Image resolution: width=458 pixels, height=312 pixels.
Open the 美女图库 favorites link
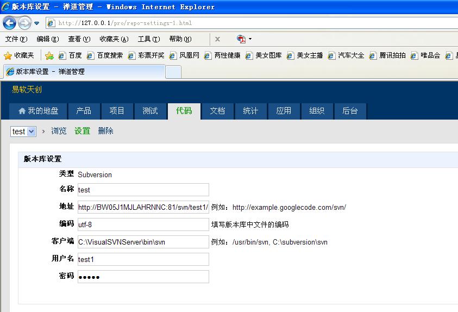(263, 55)
